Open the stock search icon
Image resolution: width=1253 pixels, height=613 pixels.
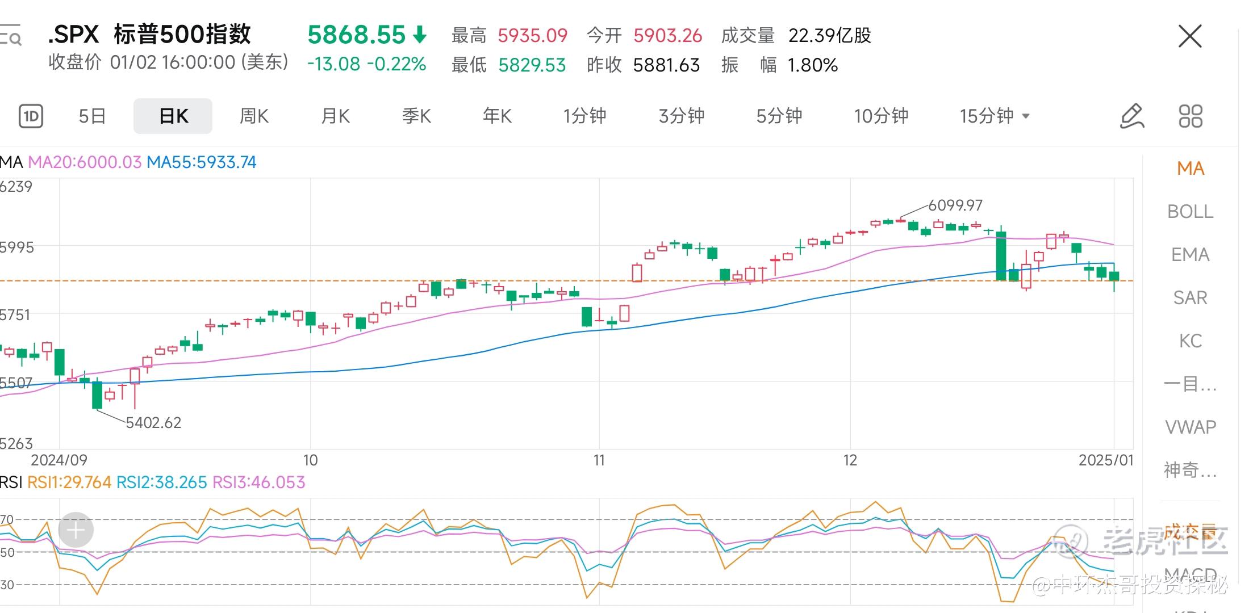(x=11, y=36)
